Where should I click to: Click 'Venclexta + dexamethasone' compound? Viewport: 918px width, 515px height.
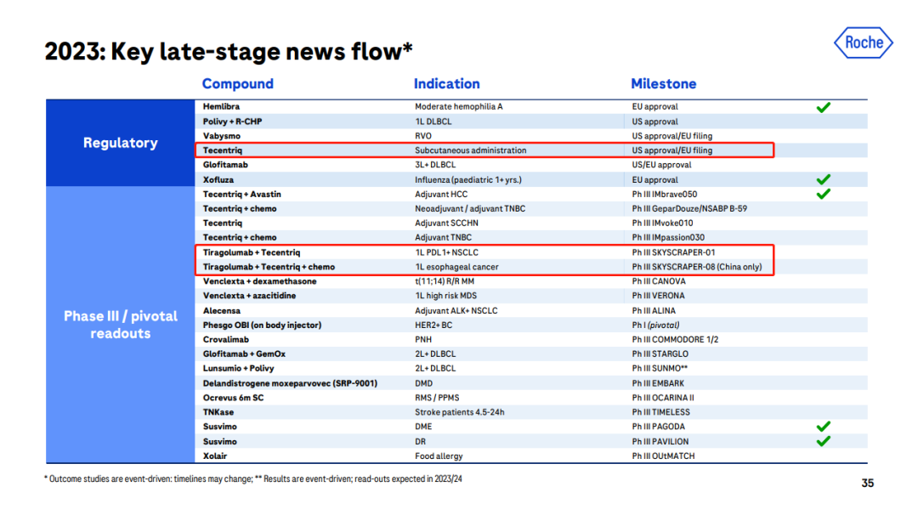tap(259, 281)
